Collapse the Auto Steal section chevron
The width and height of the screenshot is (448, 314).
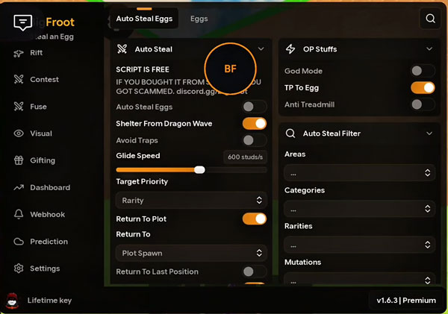261,48
